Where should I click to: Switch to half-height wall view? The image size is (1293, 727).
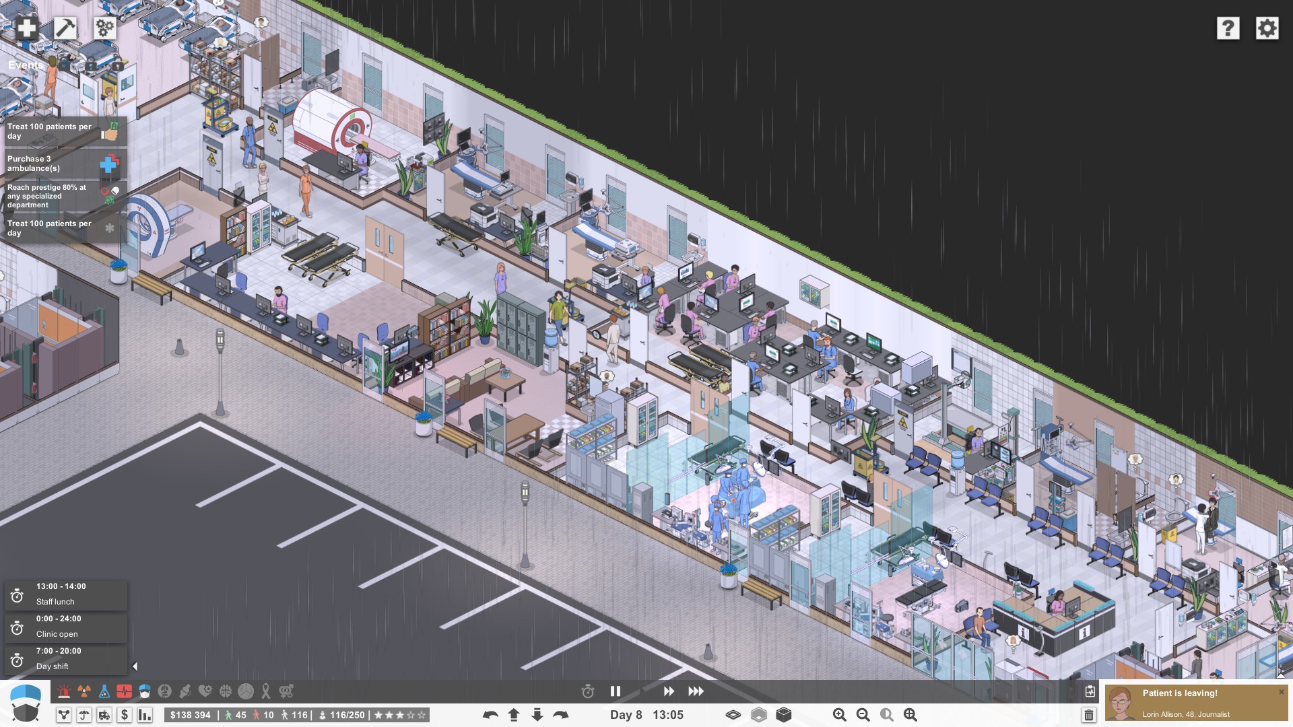[759, 715]
